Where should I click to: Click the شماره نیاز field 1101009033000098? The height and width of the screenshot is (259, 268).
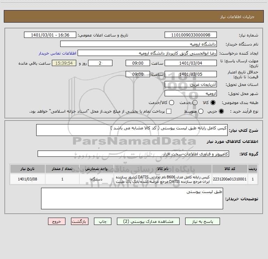[x=191, y=35]
